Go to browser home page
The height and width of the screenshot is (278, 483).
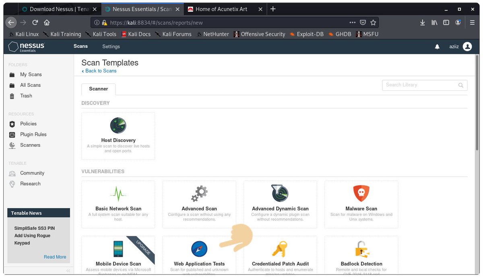pyautogui.click(x=47, y=22)
